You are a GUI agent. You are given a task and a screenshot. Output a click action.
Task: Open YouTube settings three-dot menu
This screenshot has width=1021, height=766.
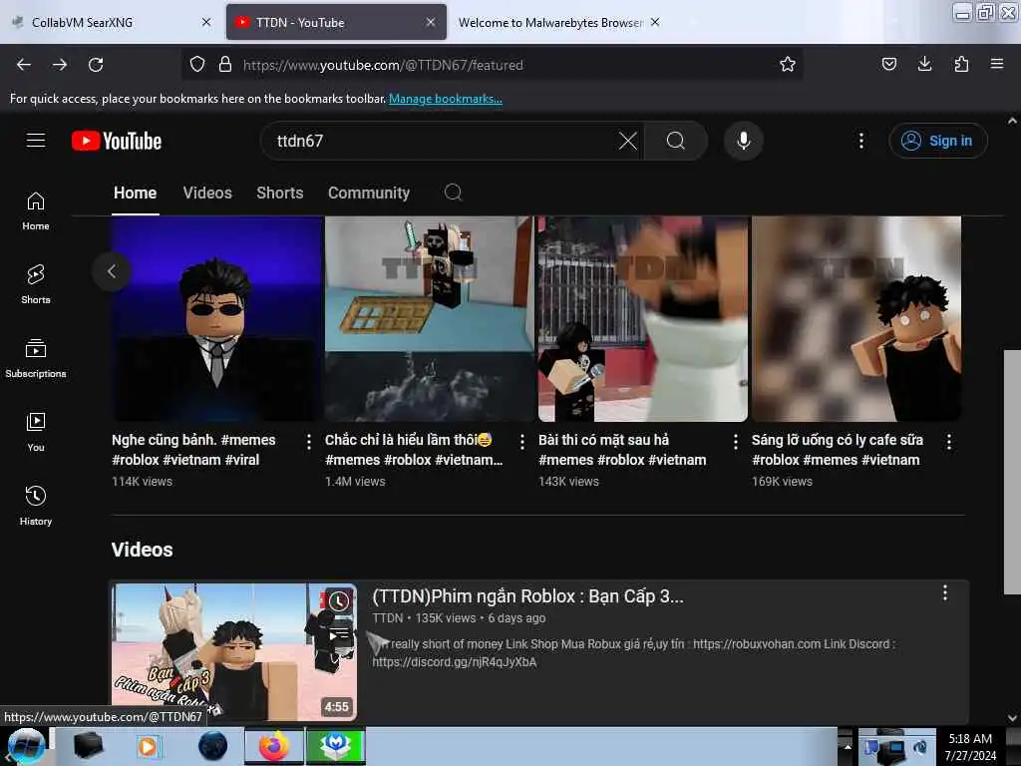(860, 141)
